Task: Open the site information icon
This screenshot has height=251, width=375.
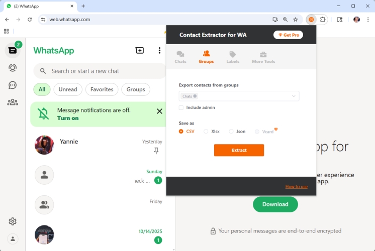Action: [x=43, y=20]
